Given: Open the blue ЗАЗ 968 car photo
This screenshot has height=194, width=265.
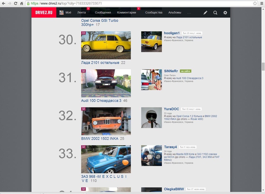Looking at the screenshot, I should pyautogui.click(x=106, y=159).
